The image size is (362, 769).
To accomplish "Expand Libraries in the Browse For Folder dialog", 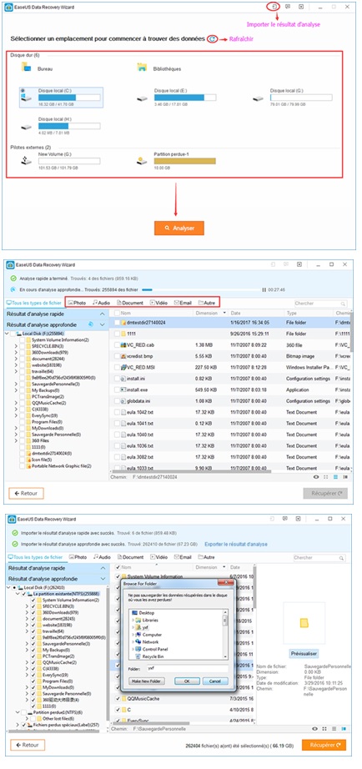I will 133,620.
